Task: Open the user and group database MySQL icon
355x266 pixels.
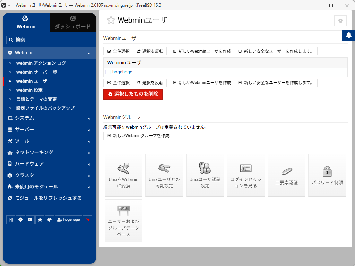Action: pos(123,221)
